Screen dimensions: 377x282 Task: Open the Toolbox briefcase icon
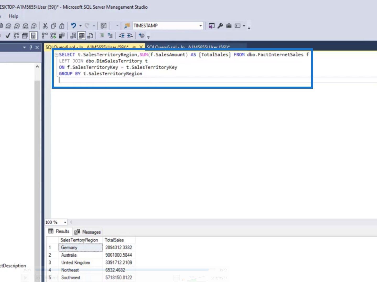click(x=229, y=26)
